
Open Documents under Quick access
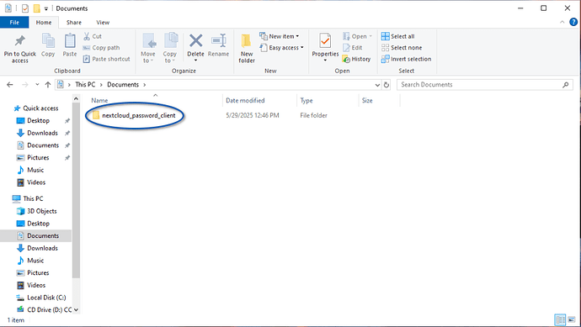coord(38,145)
